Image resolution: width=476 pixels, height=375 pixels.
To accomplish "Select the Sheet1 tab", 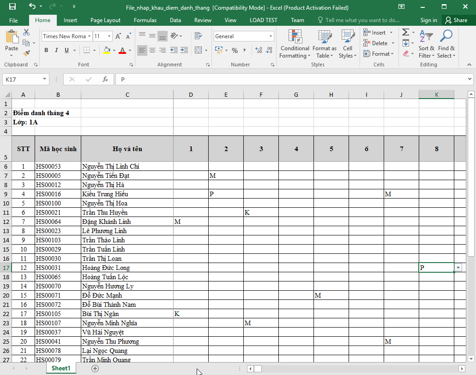I will coord(61,368).
